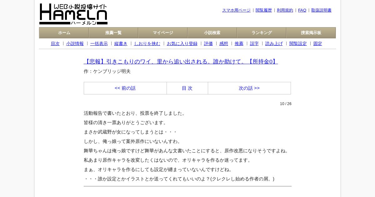Open the 小説検索 tab

tap(212, 33)
